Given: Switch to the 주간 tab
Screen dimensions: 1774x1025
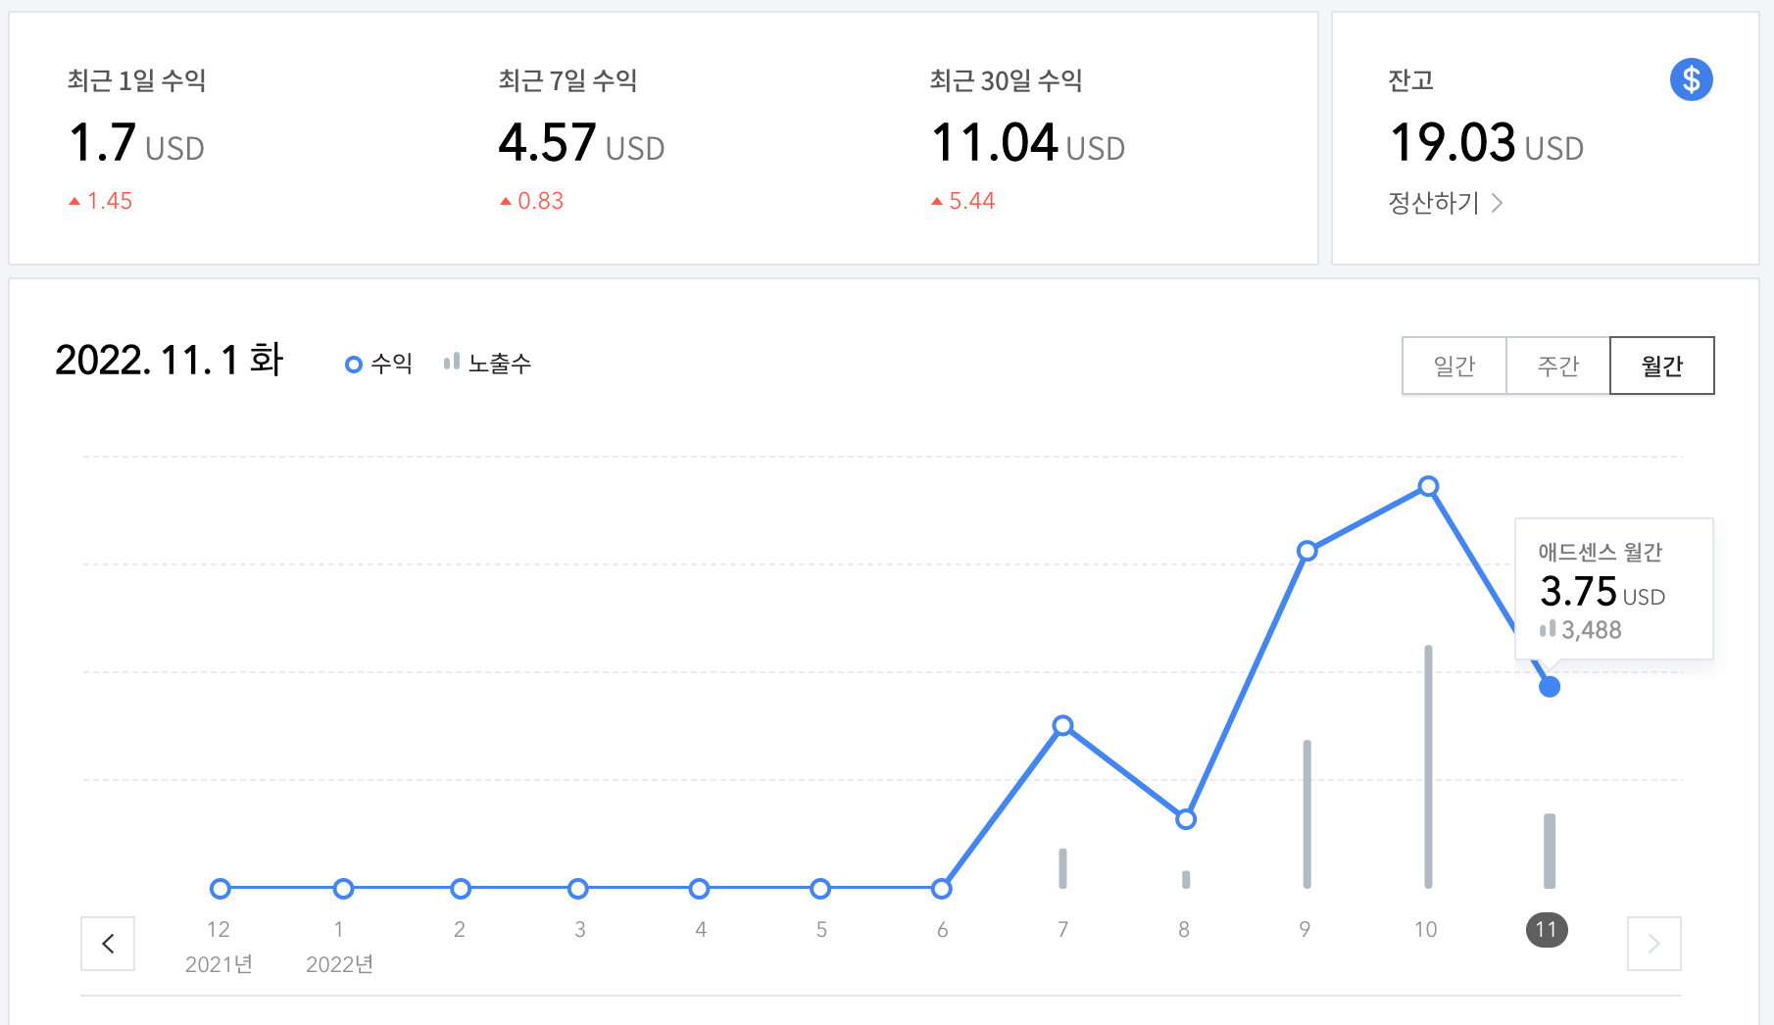Looking at the screenshot, I should [x=1557, y=365].
